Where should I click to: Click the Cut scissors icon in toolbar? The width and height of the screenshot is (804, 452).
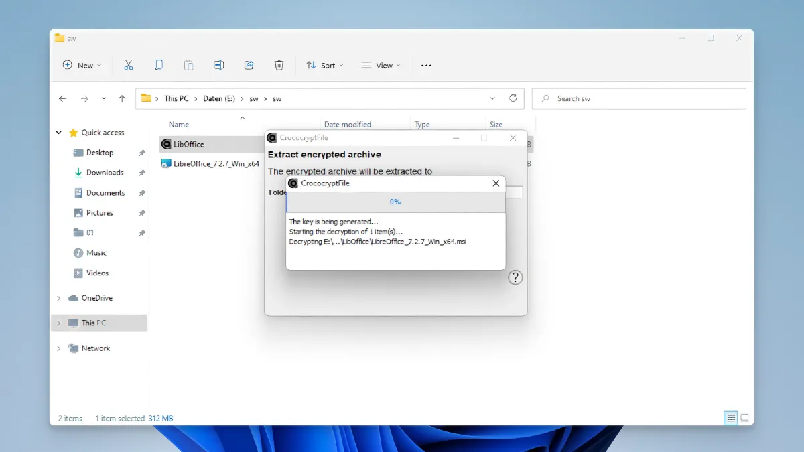tap(128, 65)
